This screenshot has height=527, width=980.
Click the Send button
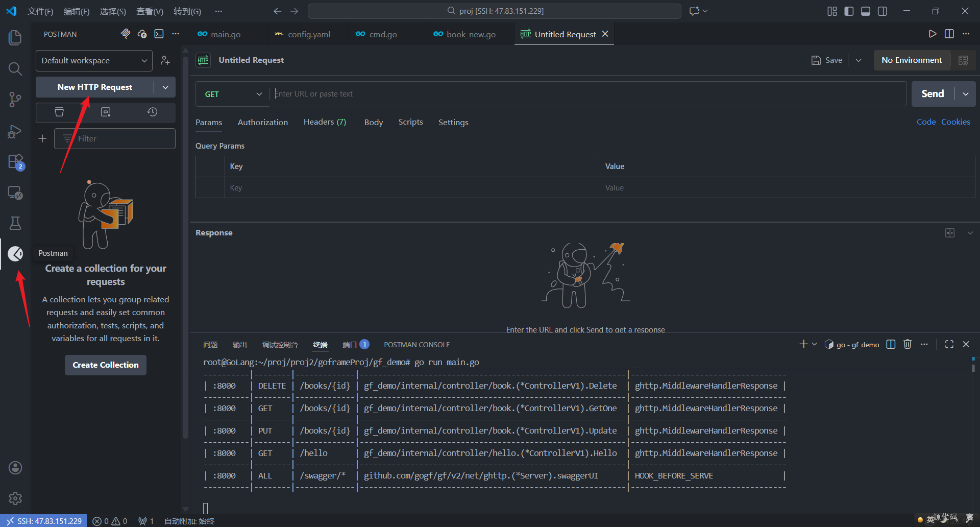coord(933,94)
